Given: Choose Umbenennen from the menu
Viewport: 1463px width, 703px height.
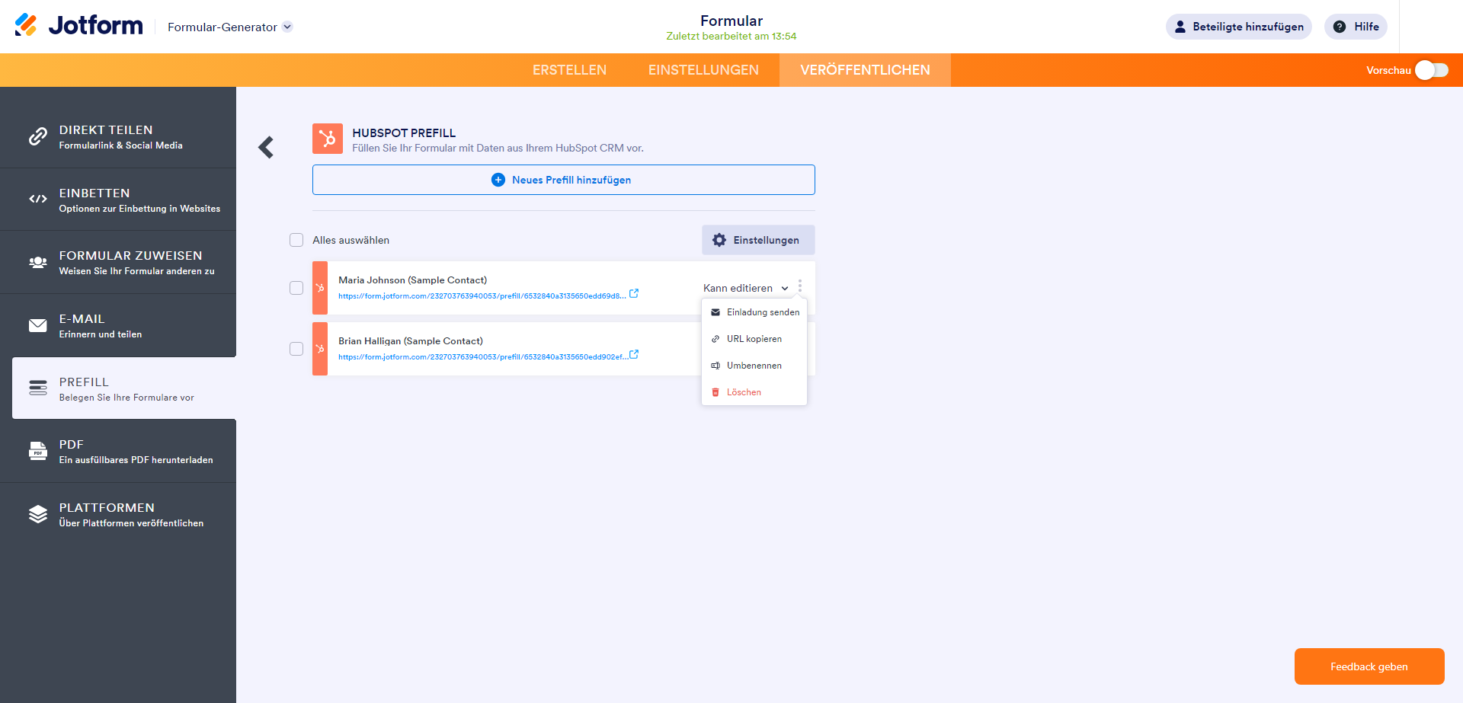Looking at the screenshot, I should (754, 366).
